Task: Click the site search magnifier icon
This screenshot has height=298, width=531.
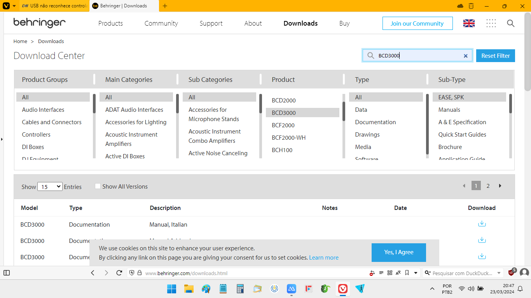Action: [x=511, y=23]
